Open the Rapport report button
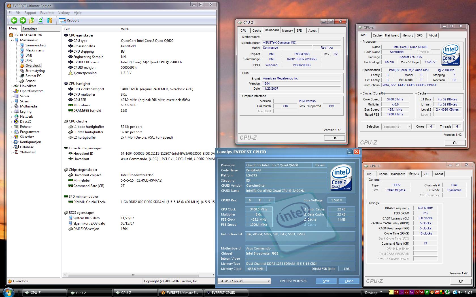The width and height of the screenshot is (476, 297). [69, 20]
